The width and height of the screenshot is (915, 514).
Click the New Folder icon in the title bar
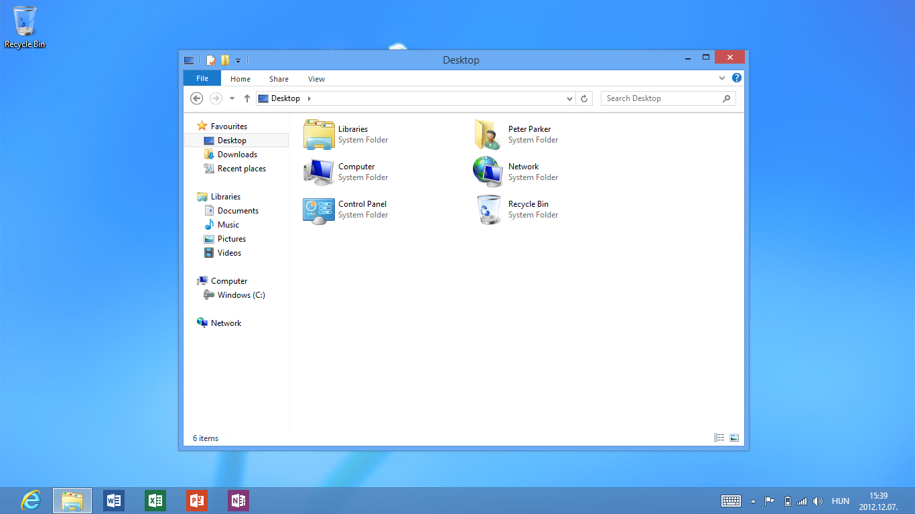point(225,60)
